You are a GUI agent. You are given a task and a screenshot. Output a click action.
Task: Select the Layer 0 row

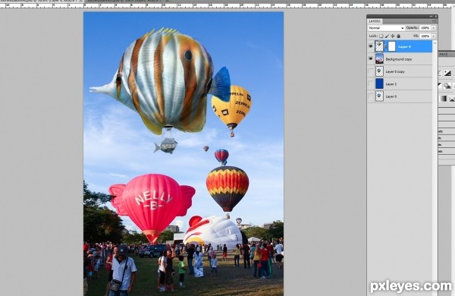[x=400, y=96]
